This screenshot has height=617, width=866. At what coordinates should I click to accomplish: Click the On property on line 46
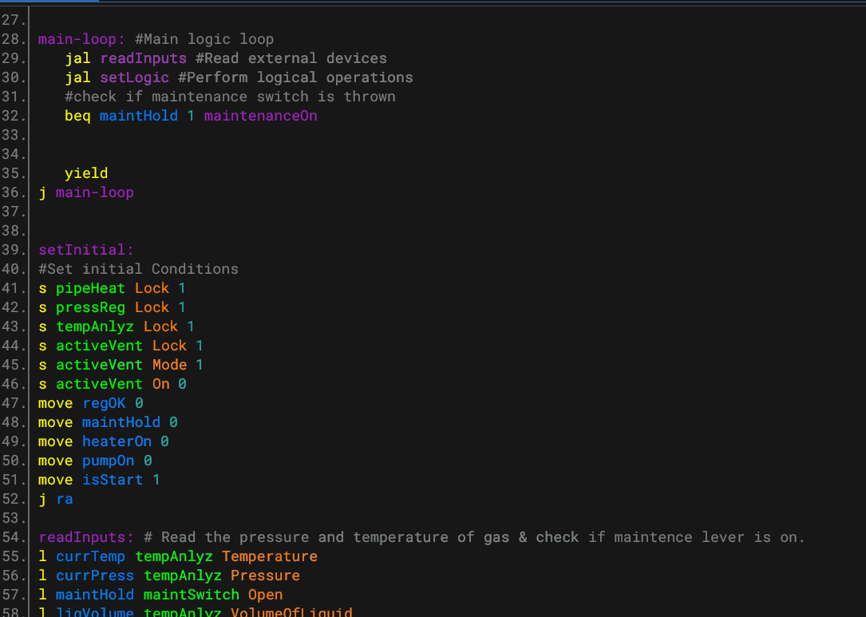pos(160,384)
